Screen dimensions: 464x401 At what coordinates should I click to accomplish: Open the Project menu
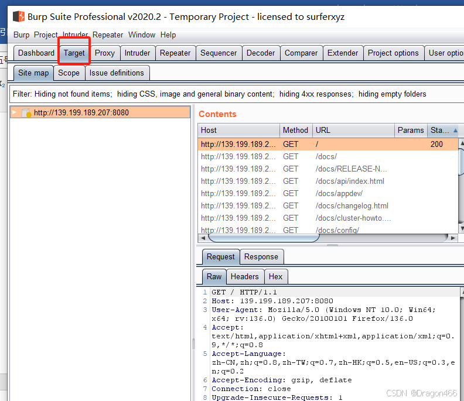coord(46,35)
